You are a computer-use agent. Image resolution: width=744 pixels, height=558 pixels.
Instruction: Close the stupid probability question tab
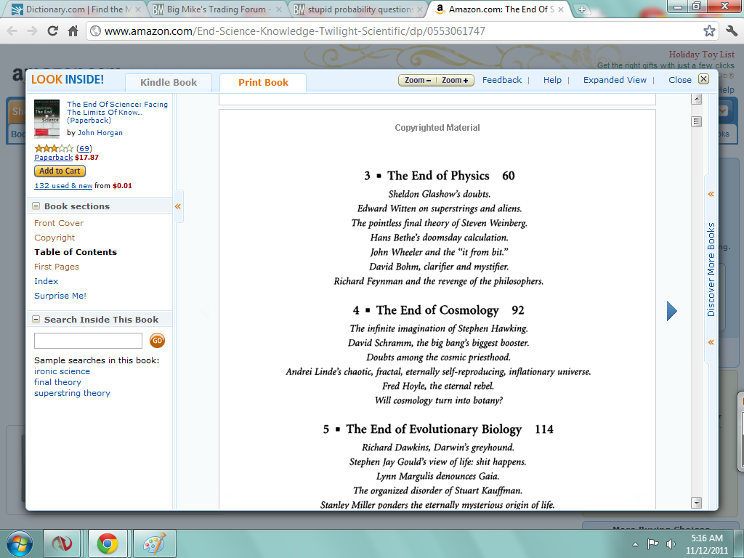(x=419, y=9)
